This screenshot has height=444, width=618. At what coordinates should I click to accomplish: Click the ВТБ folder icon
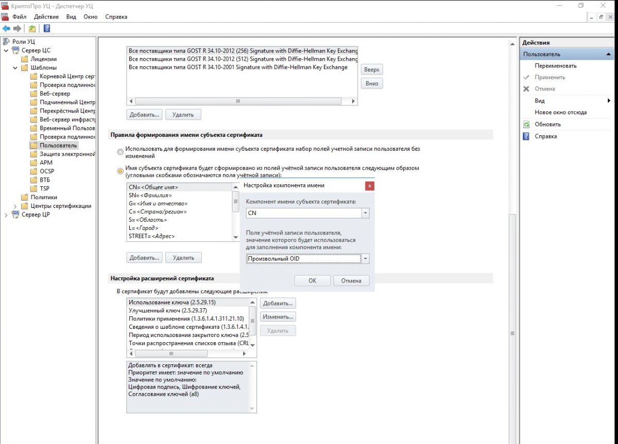(x=34, y=180)
